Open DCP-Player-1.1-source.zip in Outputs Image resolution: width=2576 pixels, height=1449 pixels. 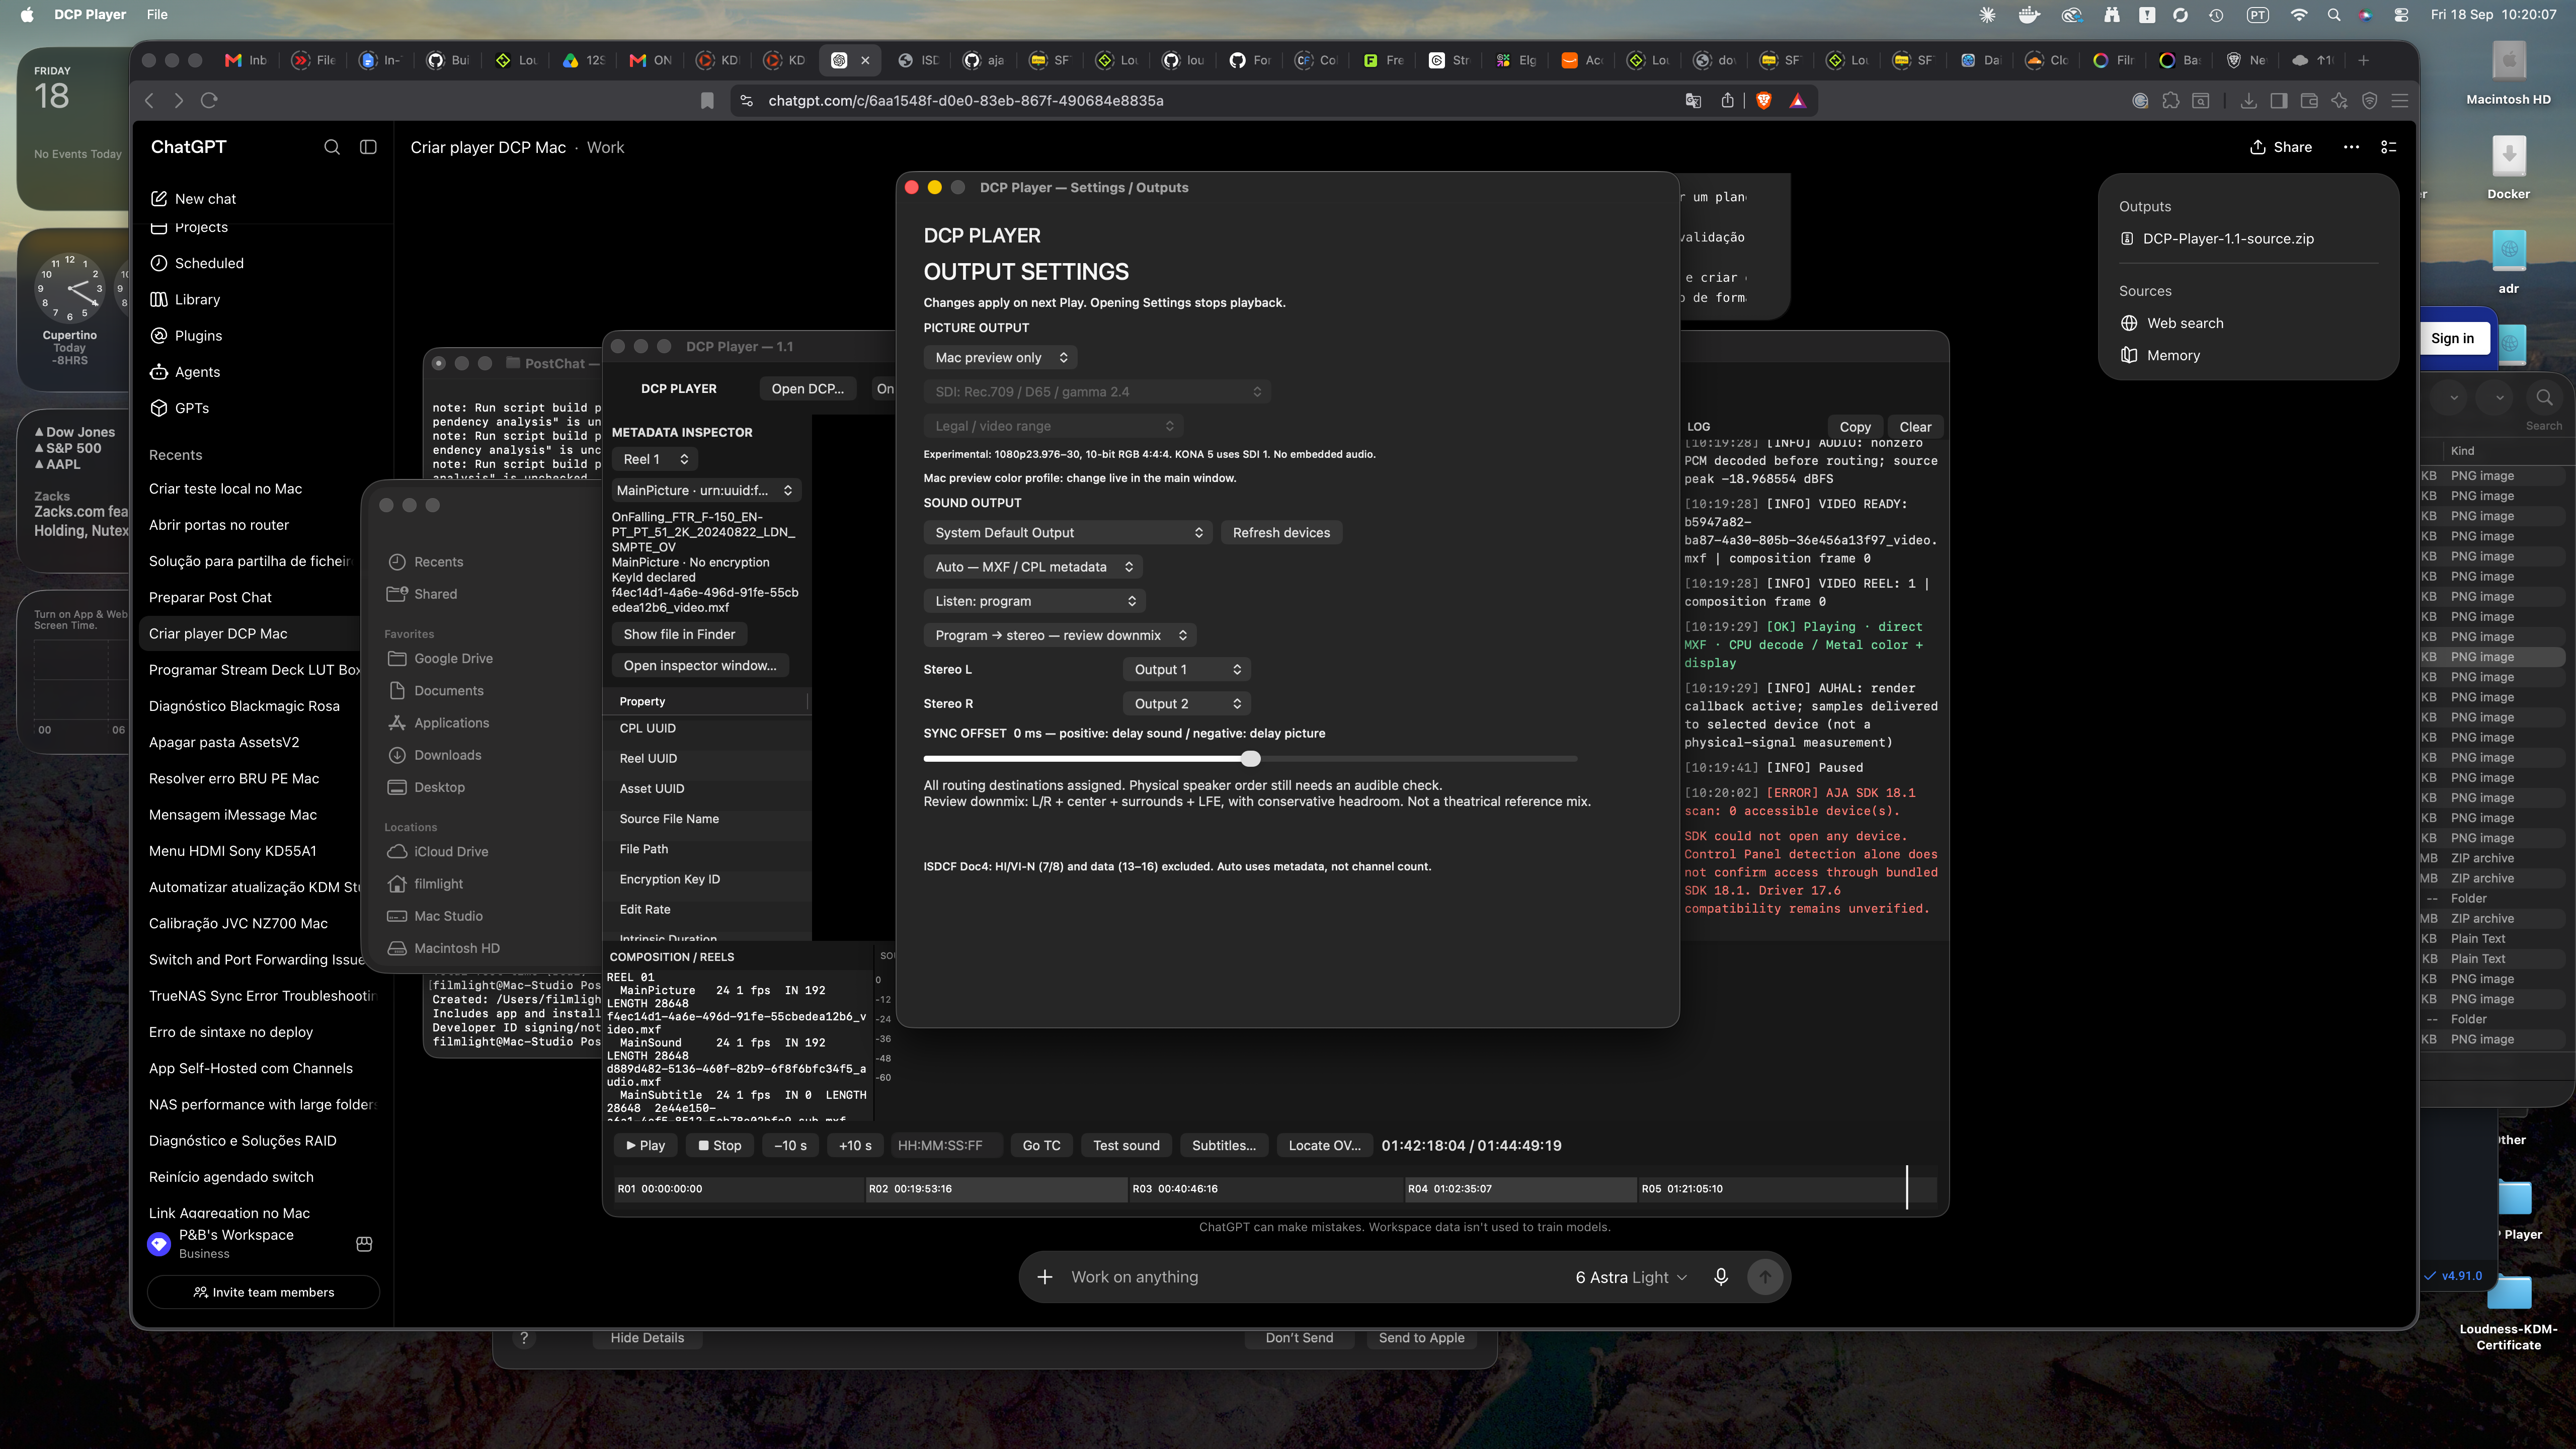click(x=2228, y=238)
